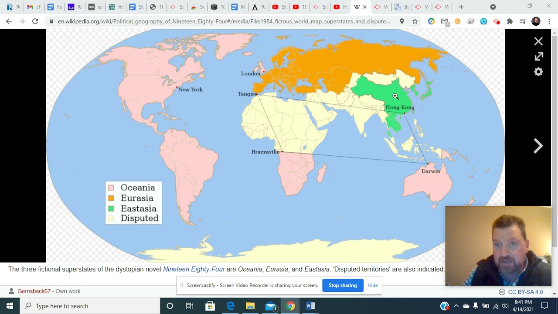Close the active Wikipedia tab
This screenshot has height=314, width=558.
pos(365,7)
